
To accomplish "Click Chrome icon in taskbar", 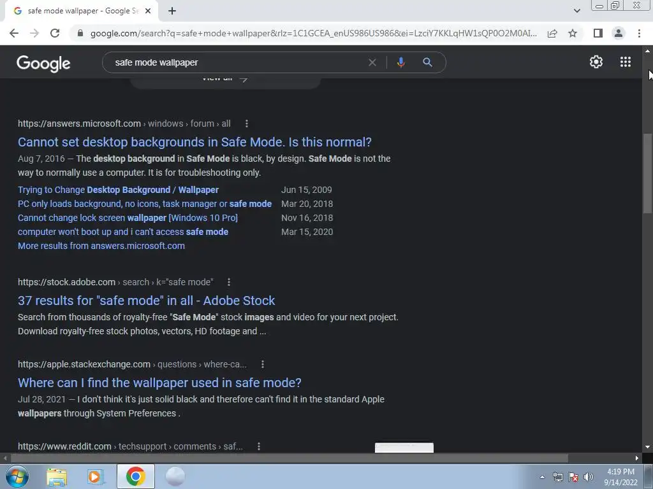I will click(x=135, y=476).
